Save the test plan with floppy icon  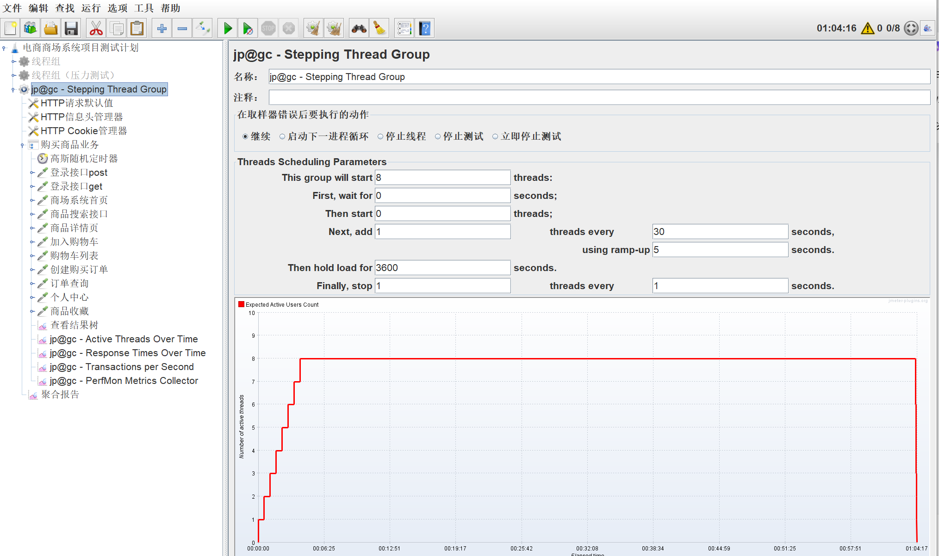pos(71,28)
